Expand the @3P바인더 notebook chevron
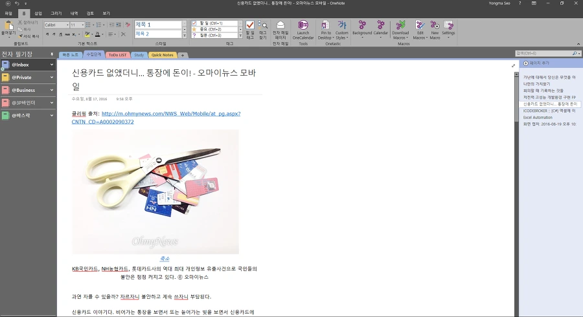This screenshot has width=583, height=317. coord(52,102)
